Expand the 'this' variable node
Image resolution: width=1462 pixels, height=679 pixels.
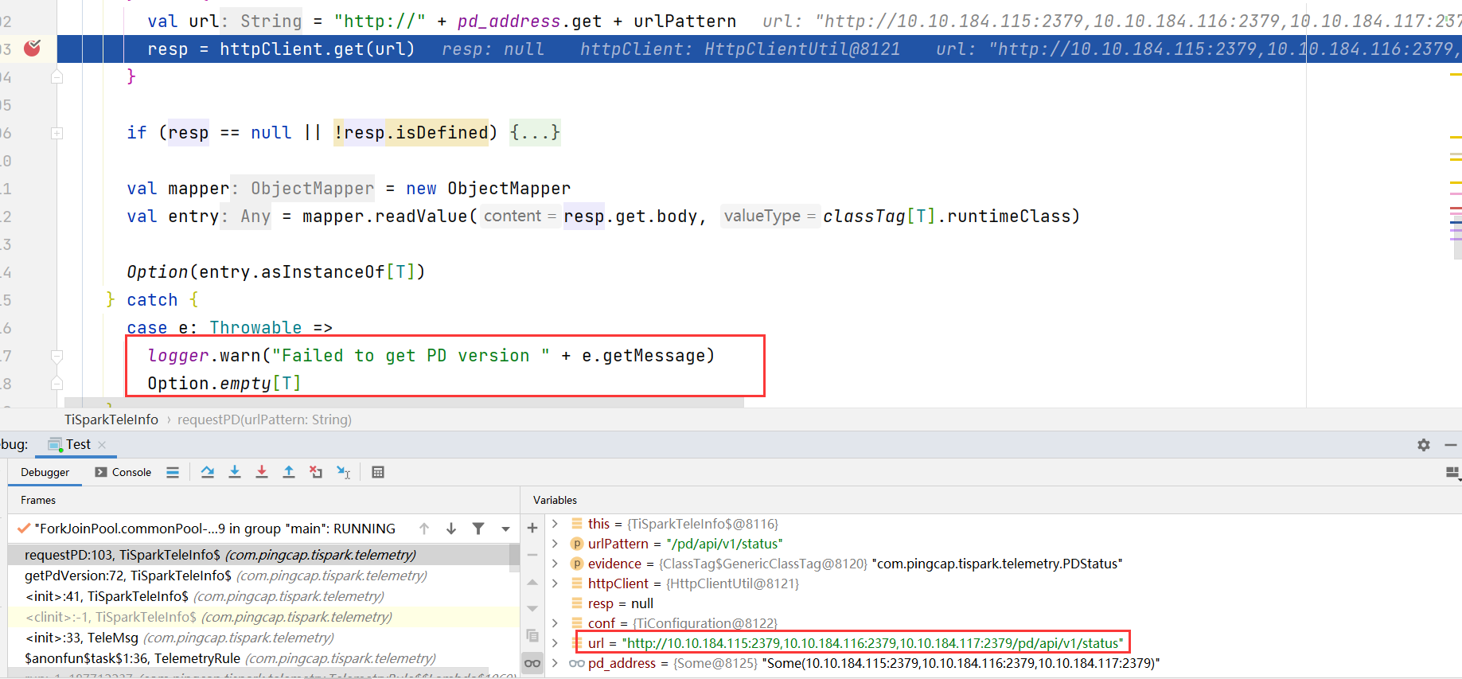(555, 524)
